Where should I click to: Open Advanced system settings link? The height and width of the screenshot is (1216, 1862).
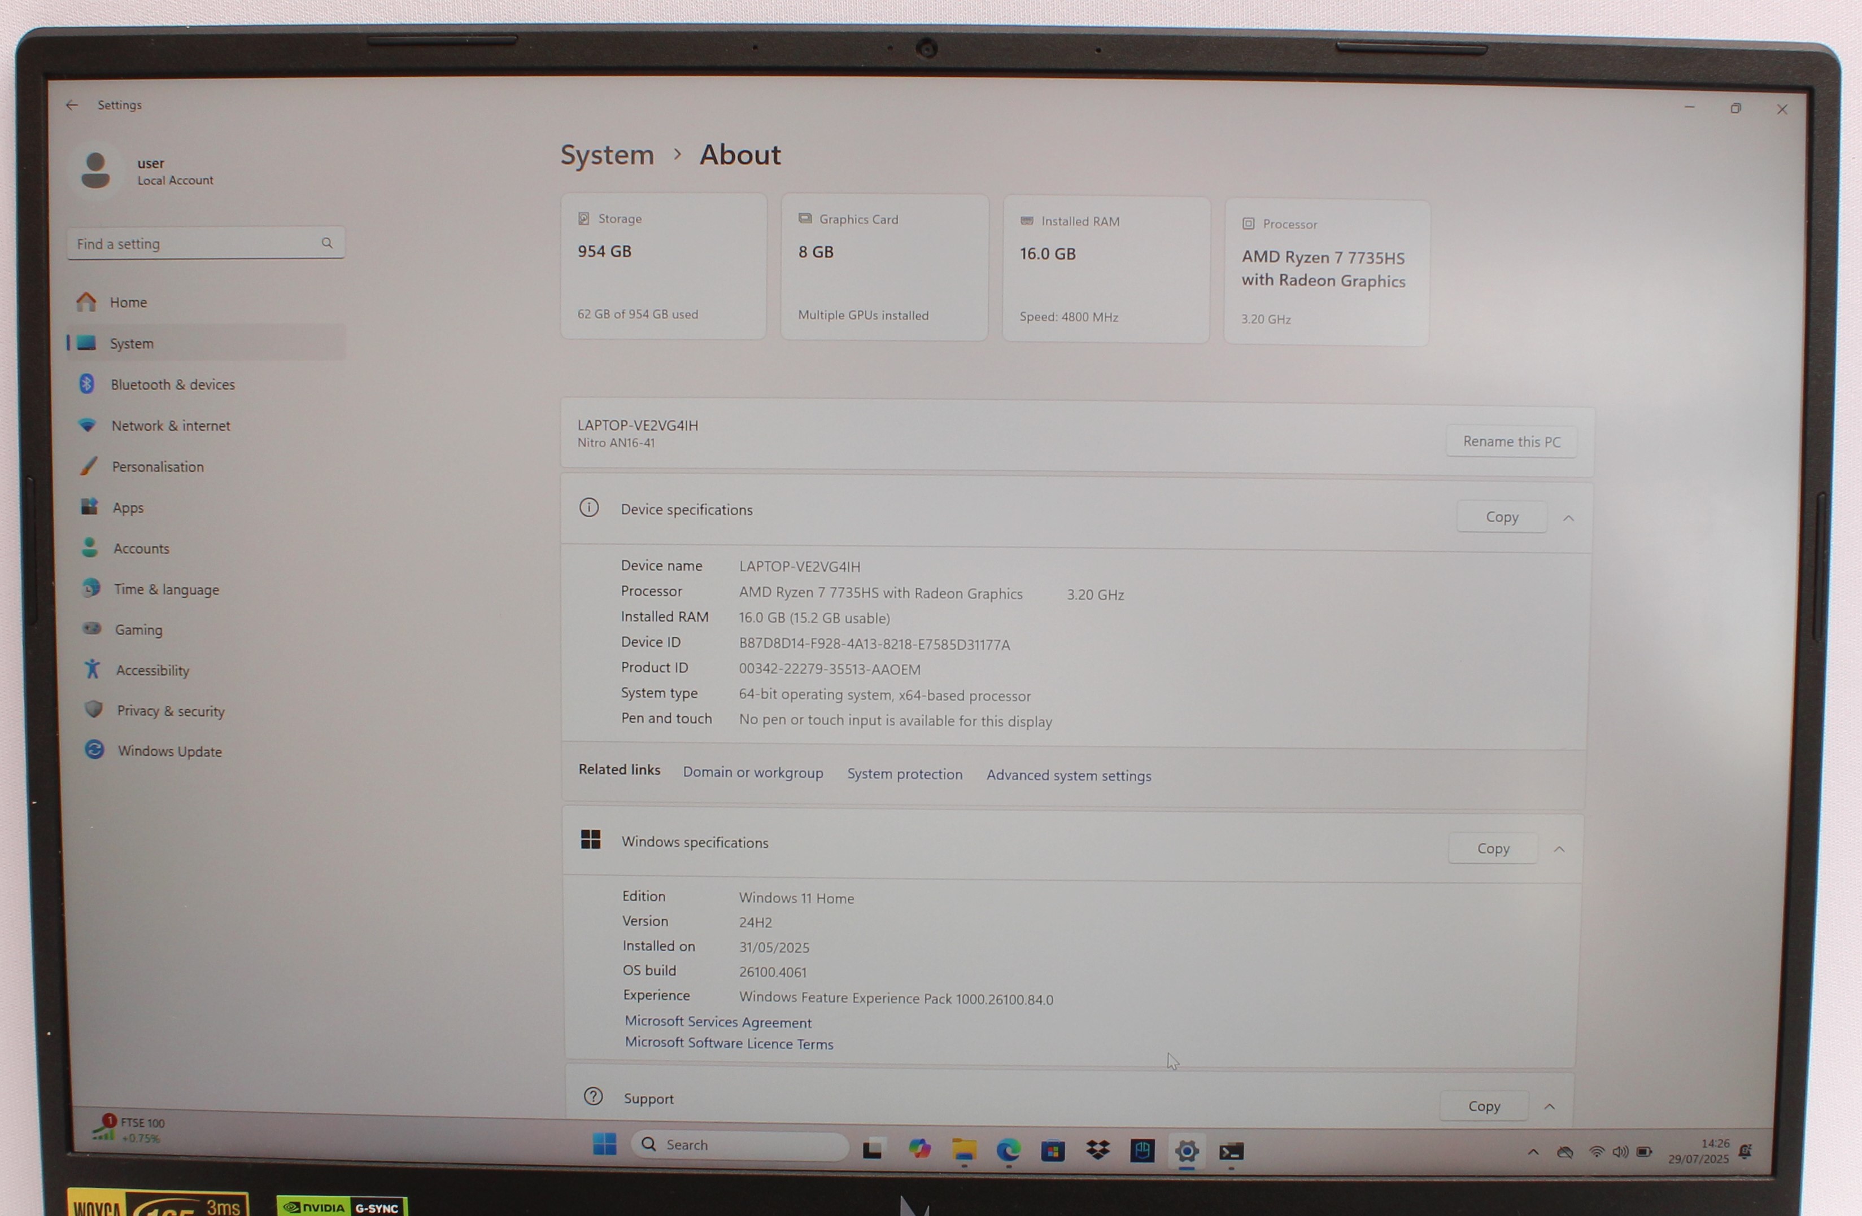pos(1069,776)
